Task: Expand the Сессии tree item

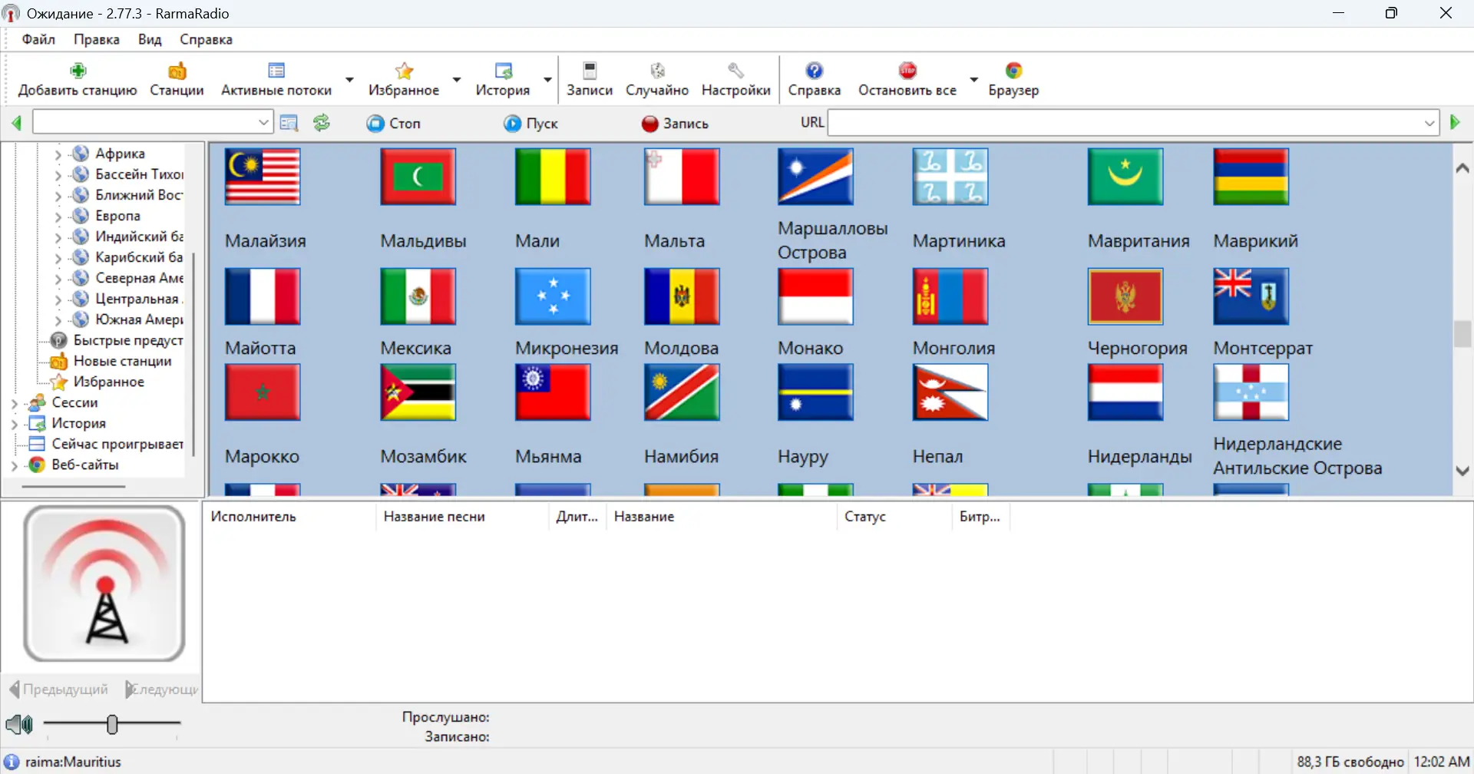Action: pyautogui.click(x=14, y=402)
